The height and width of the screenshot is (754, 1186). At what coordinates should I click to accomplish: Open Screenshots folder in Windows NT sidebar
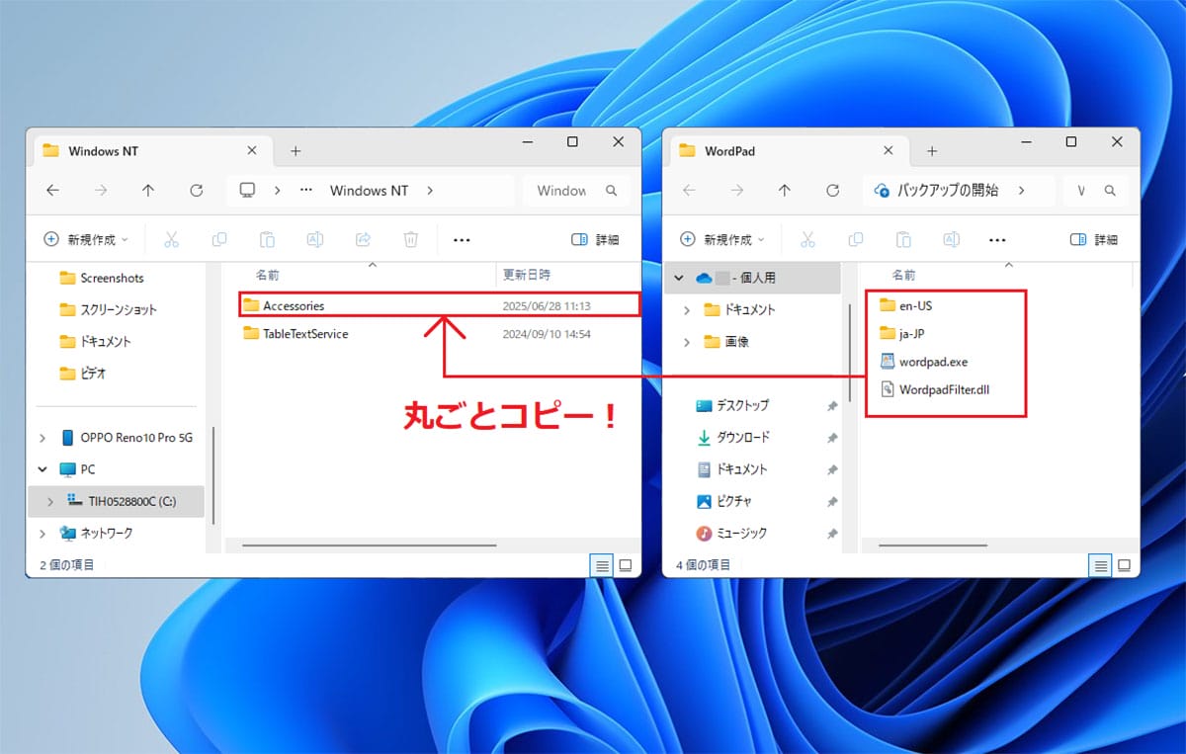[x=102, y=278]
